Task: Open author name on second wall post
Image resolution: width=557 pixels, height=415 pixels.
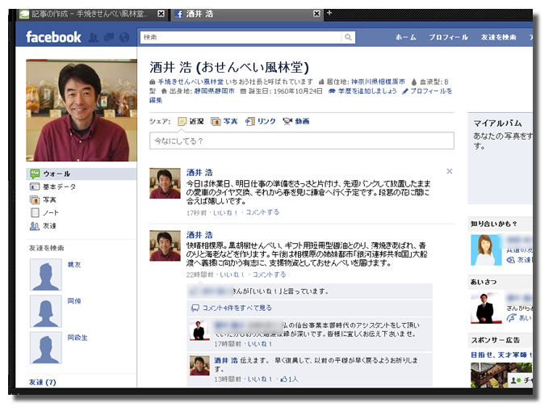Action: [x=199, y=235]
